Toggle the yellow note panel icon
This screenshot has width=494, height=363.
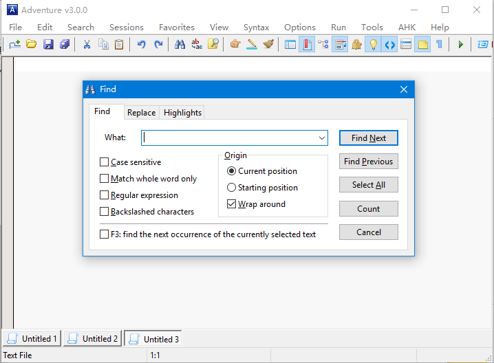tap(422, 45)
